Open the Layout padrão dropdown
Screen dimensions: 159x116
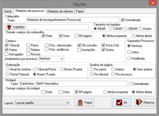tap(67, 102)
